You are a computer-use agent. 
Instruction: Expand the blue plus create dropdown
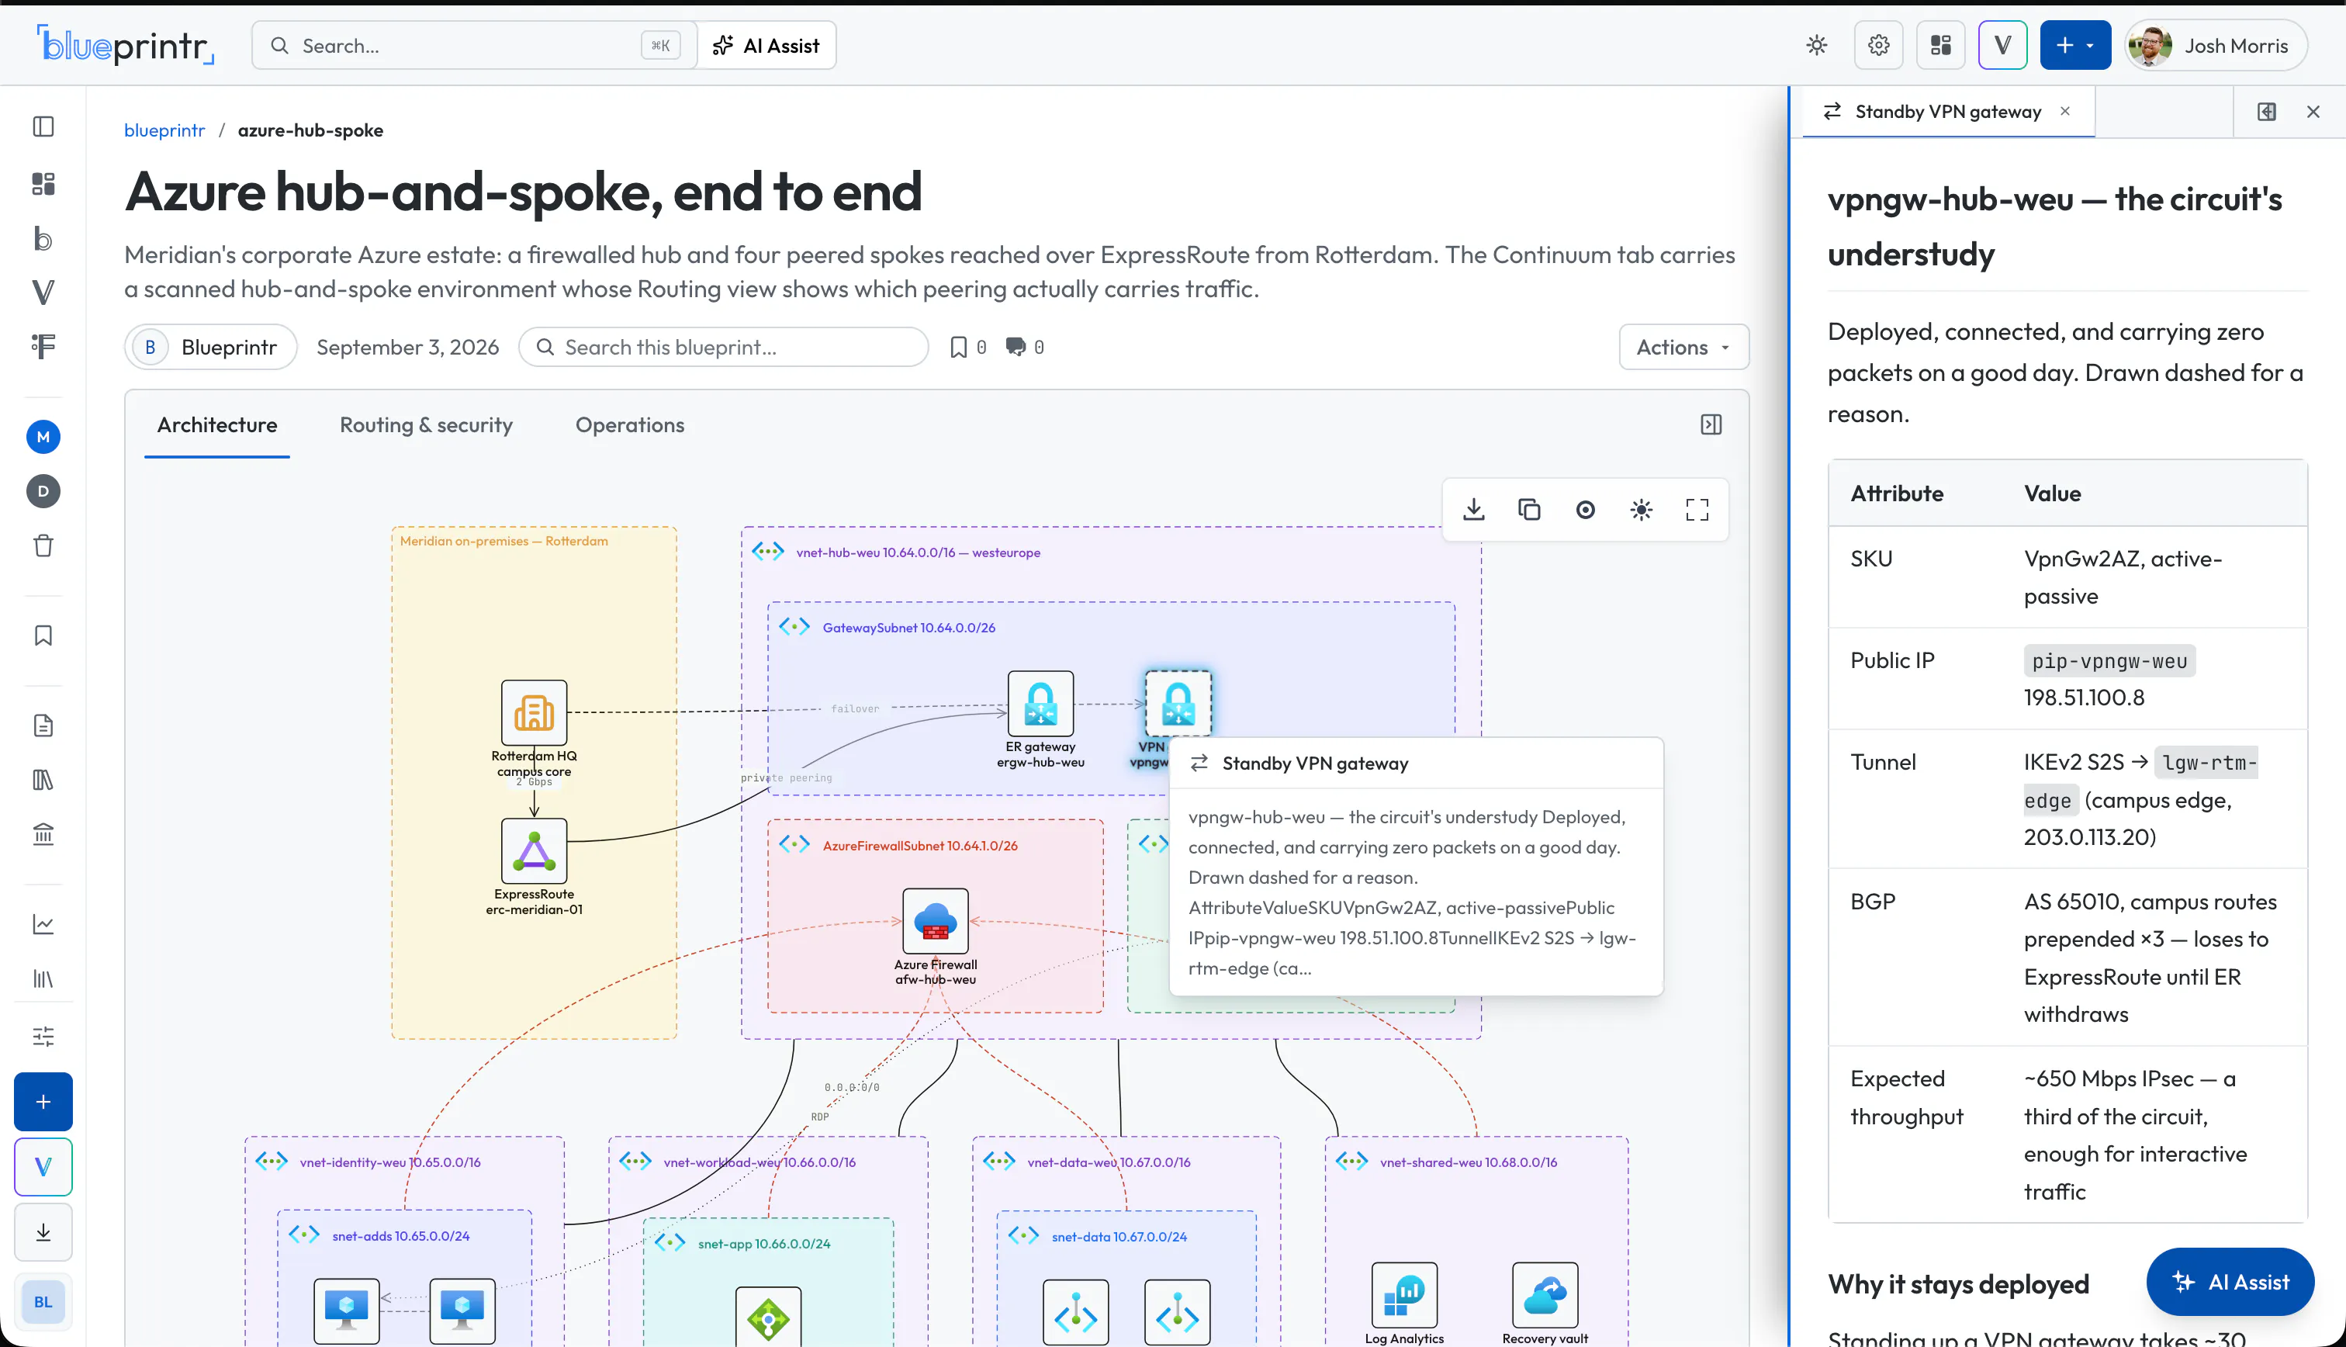coord(2076,45)
